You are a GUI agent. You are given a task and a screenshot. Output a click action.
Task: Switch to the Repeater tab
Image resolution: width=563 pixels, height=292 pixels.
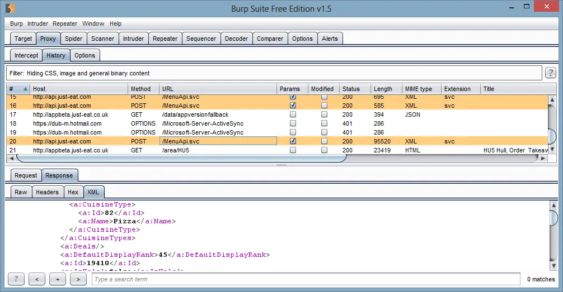click(165, 39)
